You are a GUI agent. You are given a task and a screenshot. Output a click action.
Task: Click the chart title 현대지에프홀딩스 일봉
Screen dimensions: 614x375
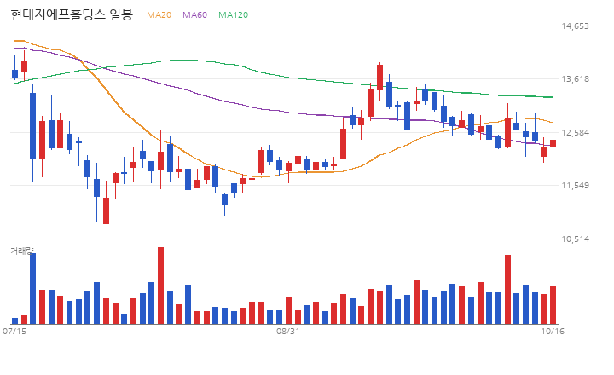pyautogui.click(x=72, y=14)
